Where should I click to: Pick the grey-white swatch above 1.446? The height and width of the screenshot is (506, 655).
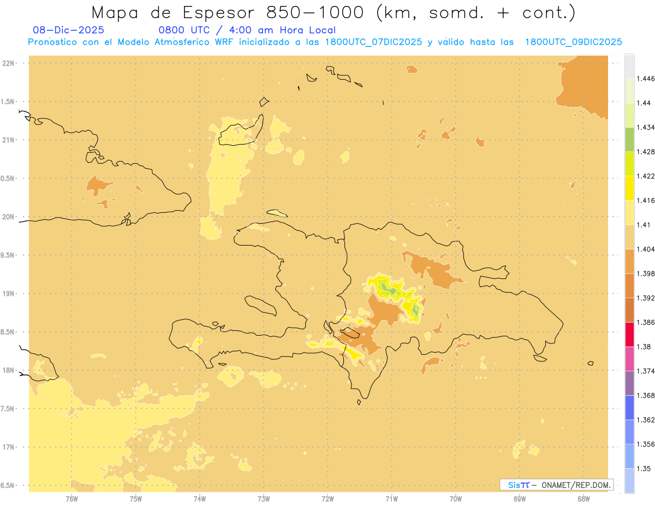click(629, 66)
